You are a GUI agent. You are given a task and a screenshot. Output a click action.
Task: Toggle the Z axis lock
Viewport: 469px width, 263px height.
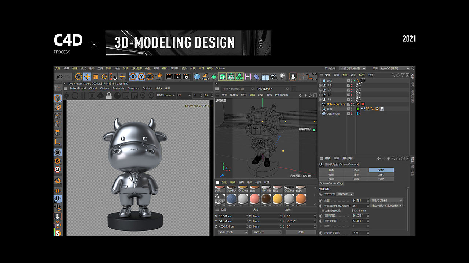149,77
